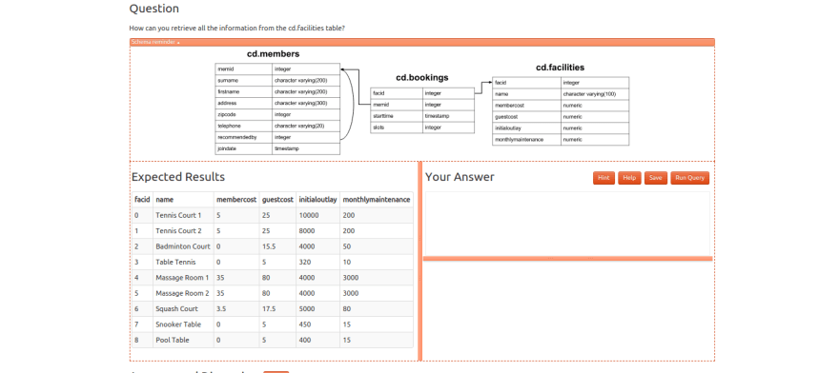Select the Squash Court cell
This screenshot has height=373, width=839.
tap(183, 308)
